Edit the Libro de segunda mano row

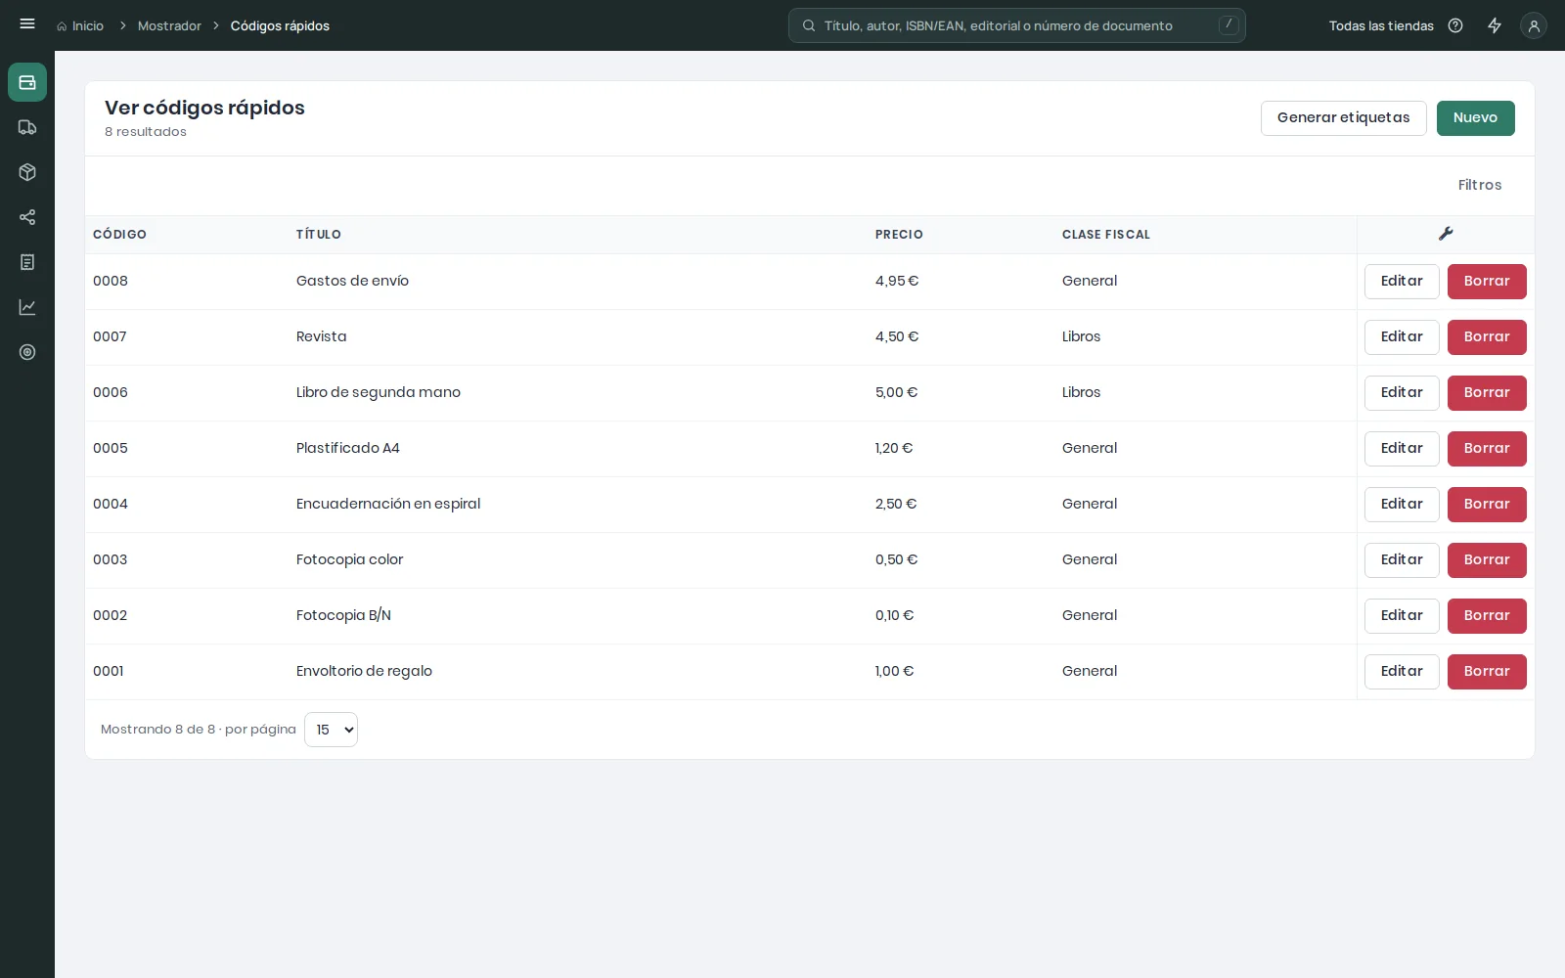click(1402, 393)
